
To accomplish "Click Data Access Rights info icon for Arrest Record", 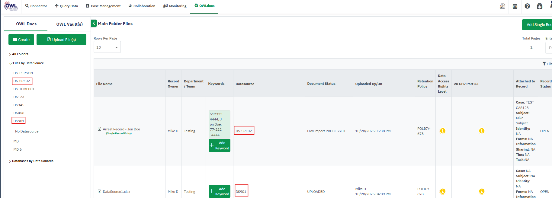I will tap(443, 131).
